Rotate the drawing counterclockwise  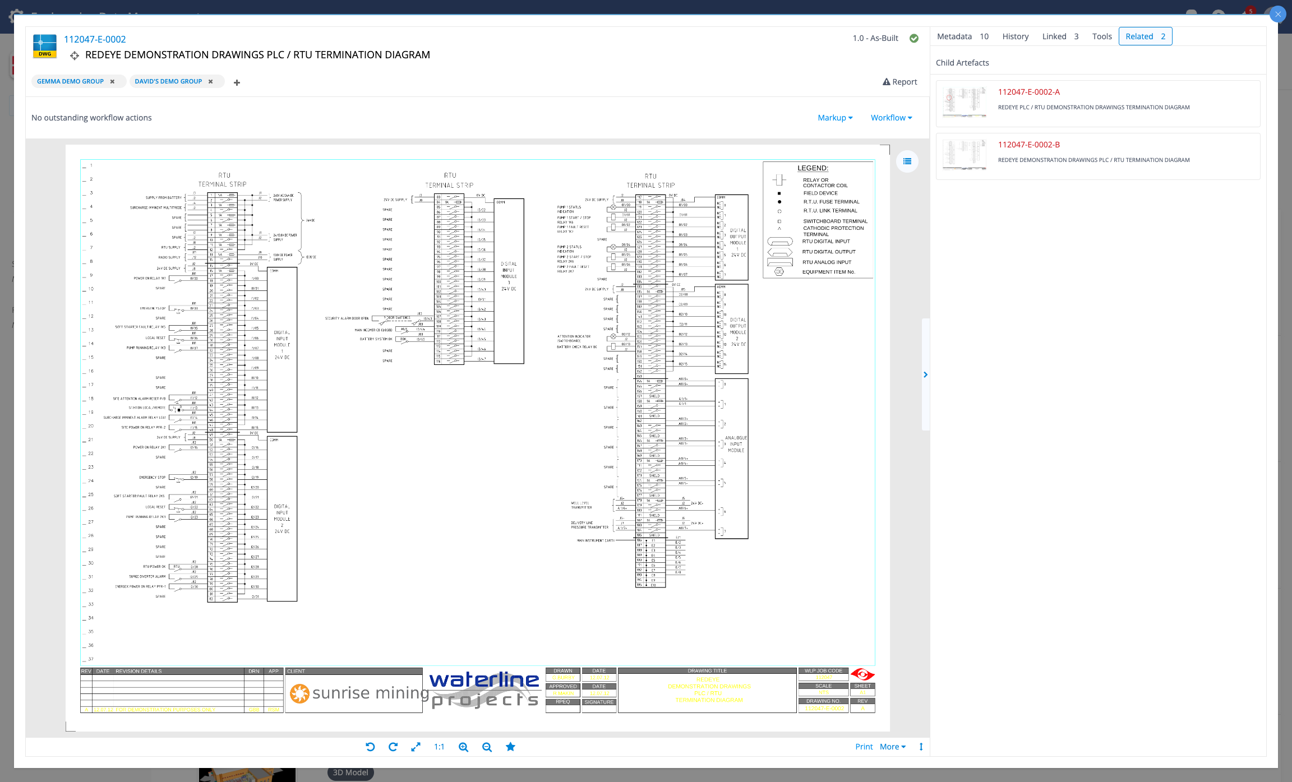[x=370, y=747]
